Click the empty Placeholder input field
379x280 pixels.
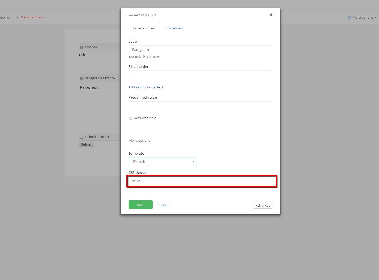coord(200,75)
